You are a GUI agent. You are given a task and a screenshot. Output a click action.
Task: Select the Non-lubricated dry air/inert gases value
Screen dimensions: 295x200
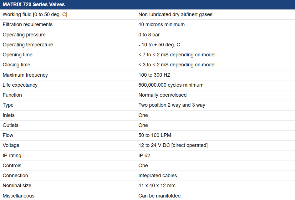coord(175,14)
